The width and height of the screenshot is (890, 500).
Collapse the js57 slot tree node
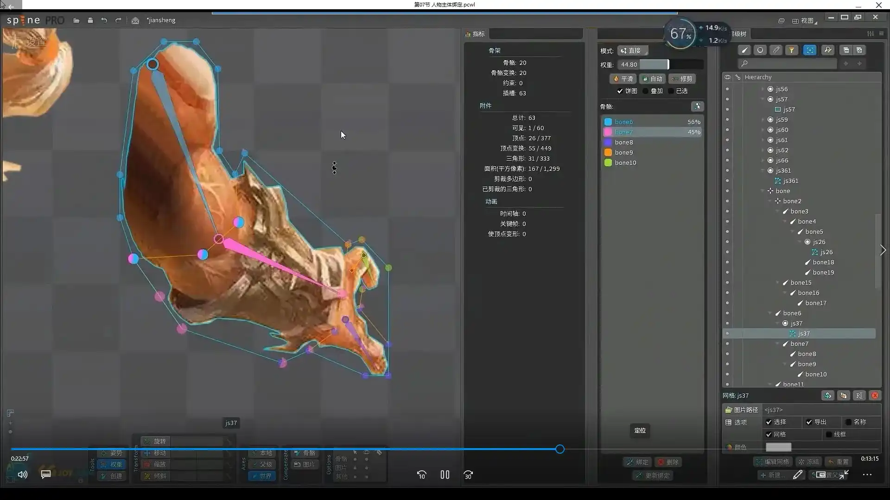tap(763, 99)
